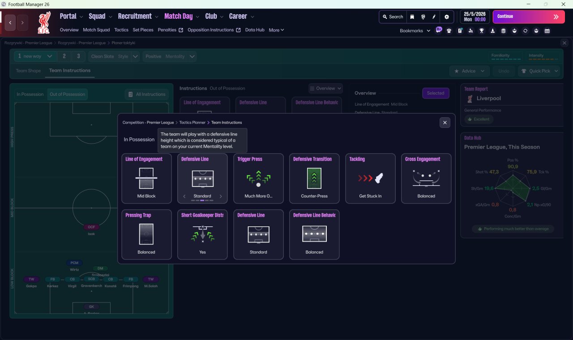Select the Trigger Press card

[258, 178]
